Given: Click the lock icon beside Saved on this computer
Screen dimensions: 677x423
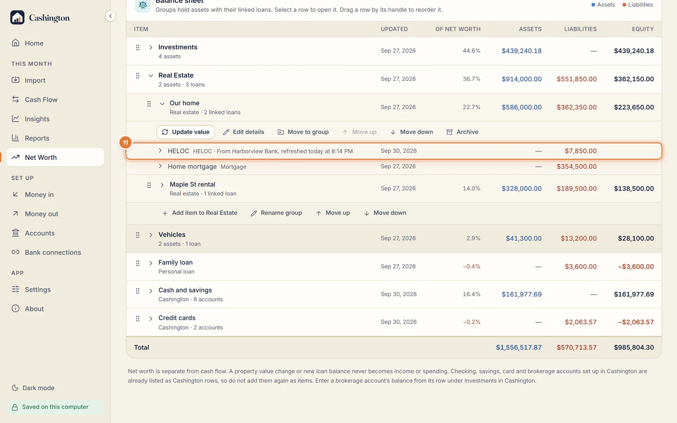Looking at the screenshot, I should [15, 407].
